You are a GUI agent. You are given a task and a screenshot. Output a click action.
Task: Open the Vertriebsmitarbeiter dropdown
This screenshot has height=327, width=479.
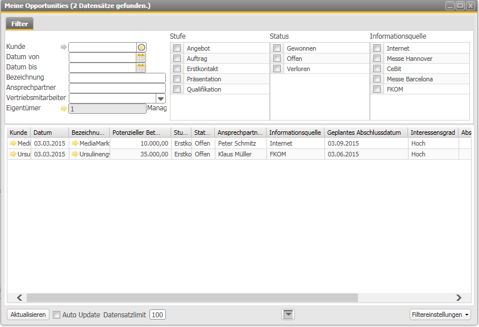coord(161,98)
